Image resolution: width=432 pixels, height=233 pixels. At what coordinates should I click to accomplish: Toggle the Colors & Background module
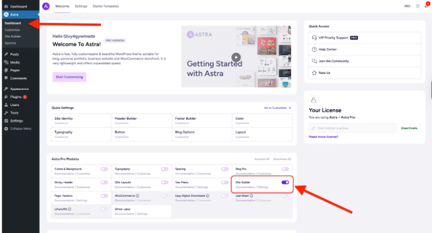coord(104,169)
